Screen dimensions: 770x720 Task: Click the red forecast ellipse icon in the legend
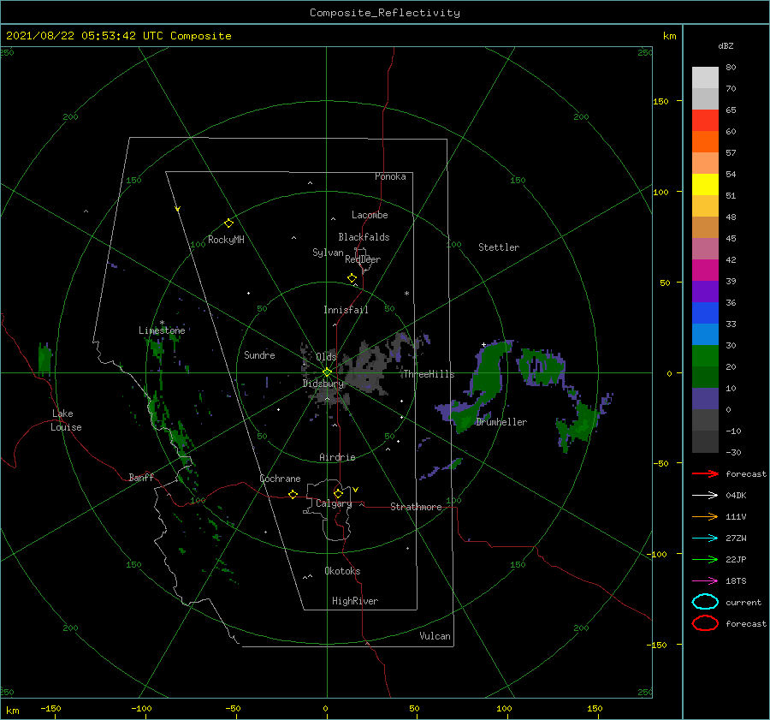(705, 623)
